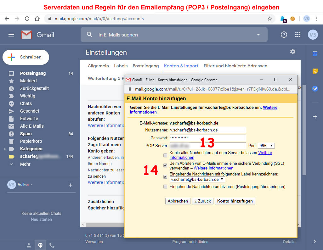Click the Schreiben compose button

(x=26, y=57)
